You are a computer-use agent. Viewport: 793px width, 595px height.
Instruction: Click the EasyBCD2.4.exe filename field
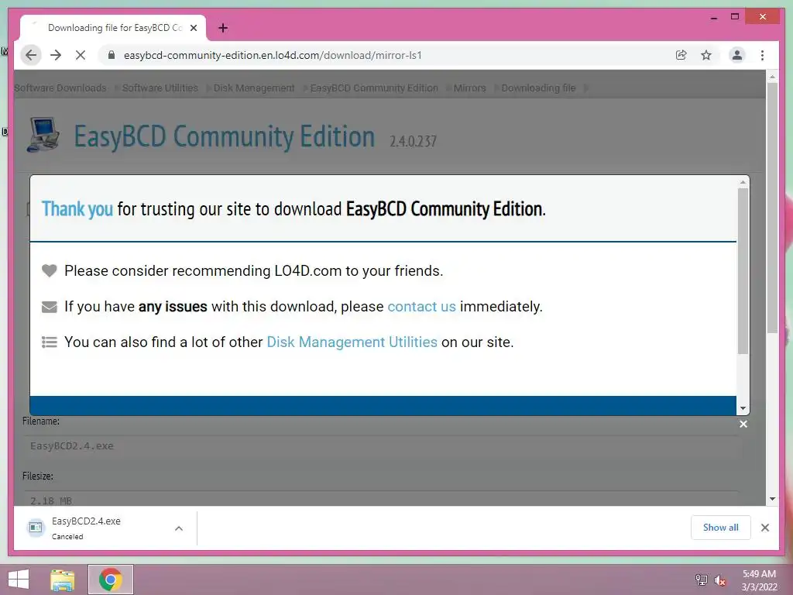coord(382,446)
